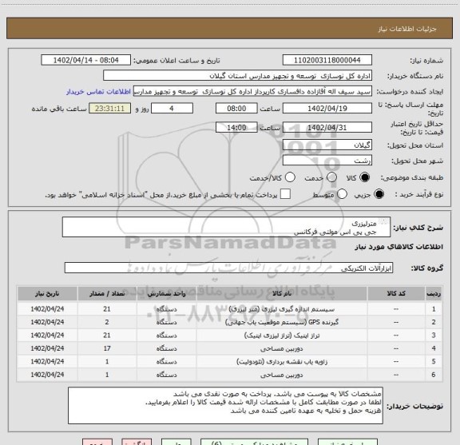The height and width of the screenshot is (445, 460).
Task: Click price validity time 14:00
Action: point(236,127)
